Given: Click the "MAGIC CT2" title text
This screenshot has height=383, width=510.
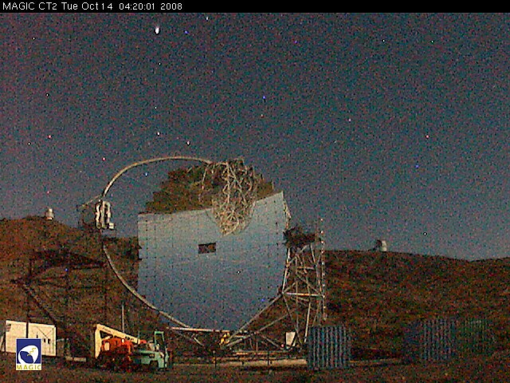Looking at the screenshot, I should (29, 6).
